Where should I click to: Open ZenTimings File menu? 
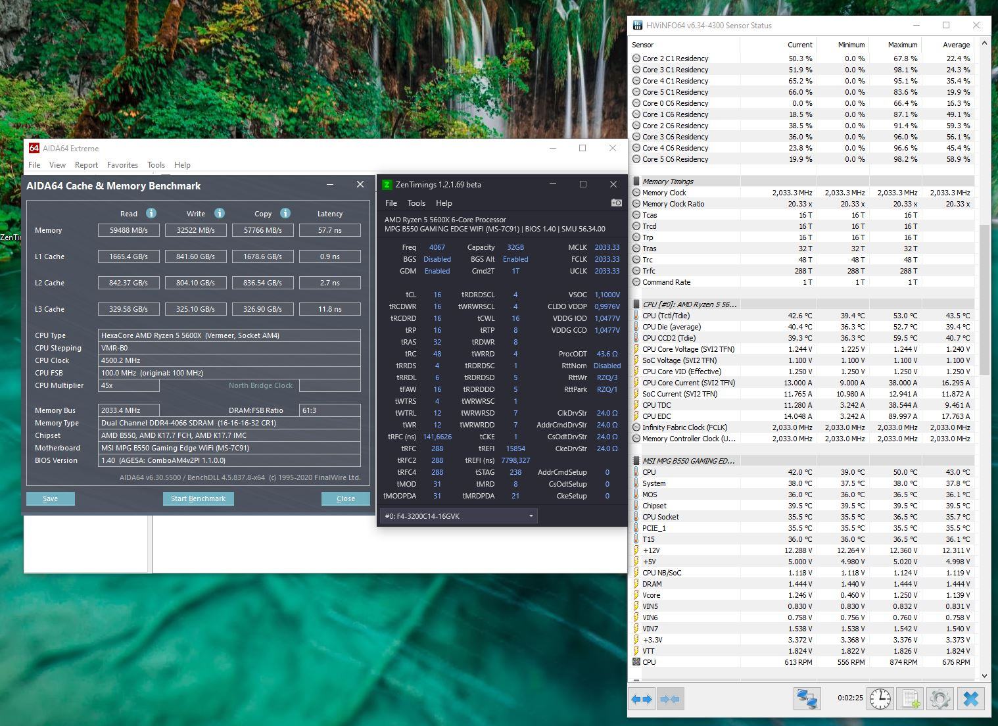coord(391,203)
